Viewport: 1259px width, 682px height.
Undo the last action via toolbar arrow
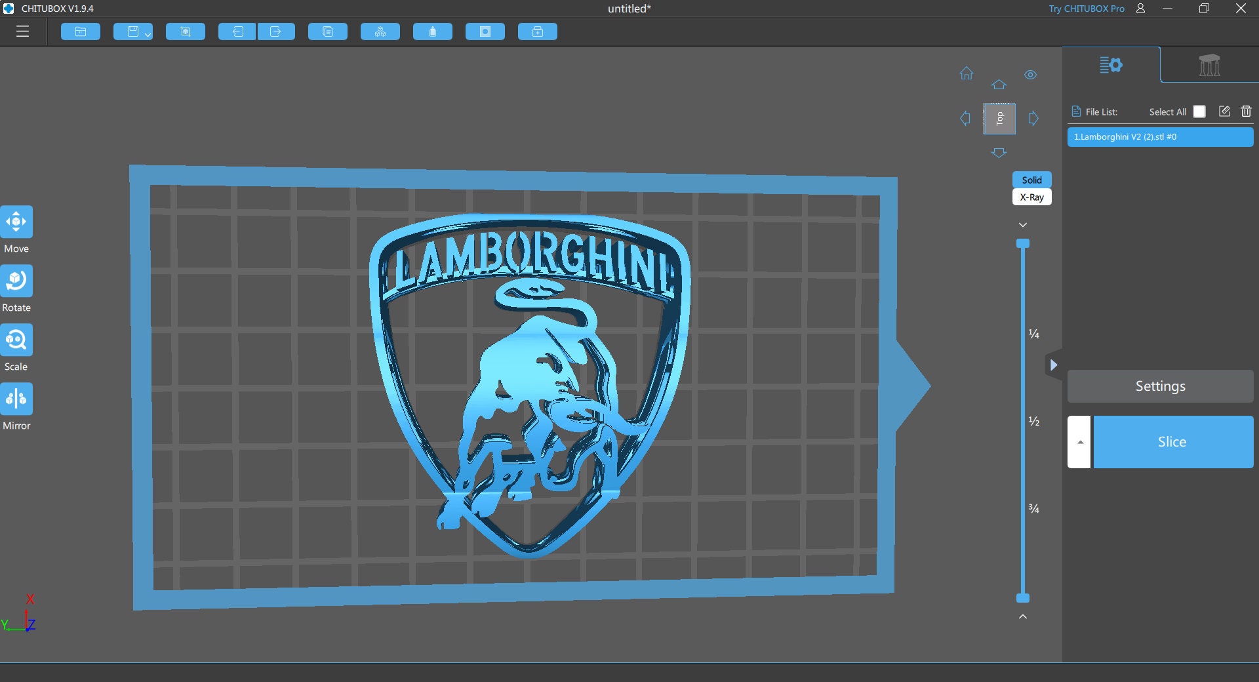[x=237, y=31]
